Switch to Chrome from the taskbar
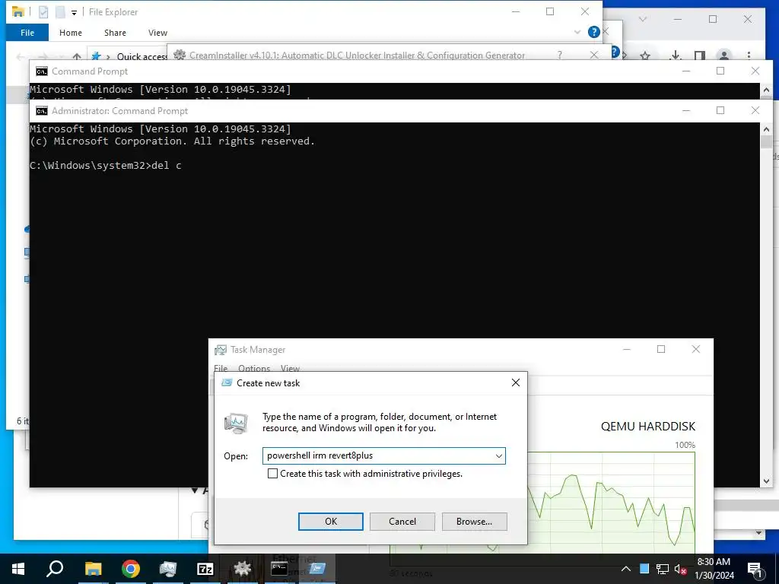 tap(130, 569)
